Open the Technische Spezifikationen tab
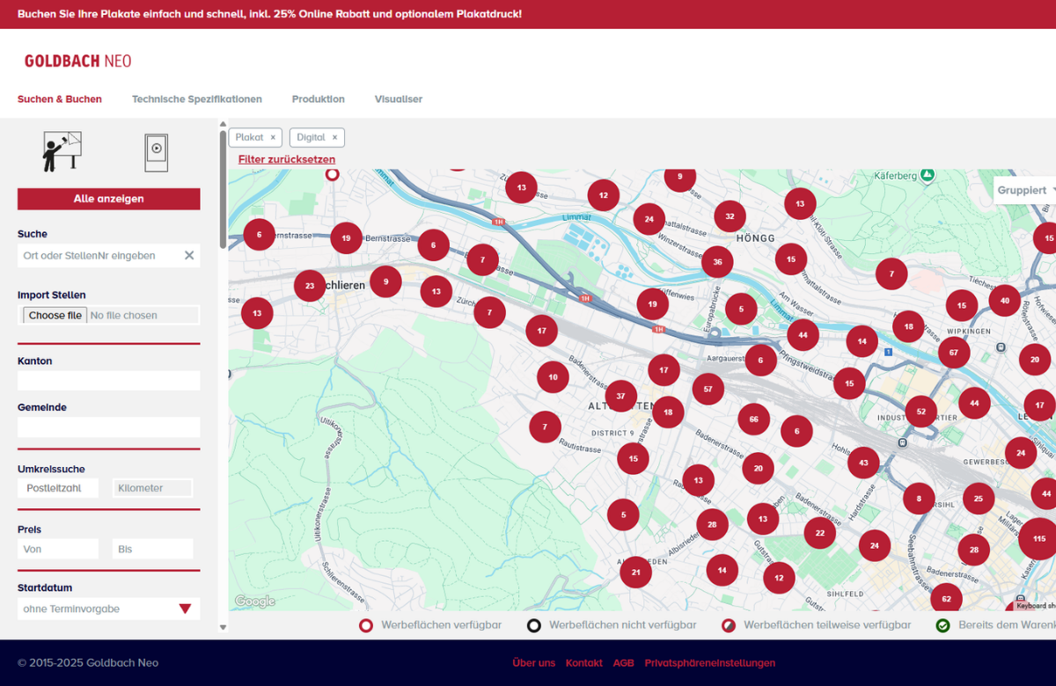The image size is (1056, 686). pos(197,99)
